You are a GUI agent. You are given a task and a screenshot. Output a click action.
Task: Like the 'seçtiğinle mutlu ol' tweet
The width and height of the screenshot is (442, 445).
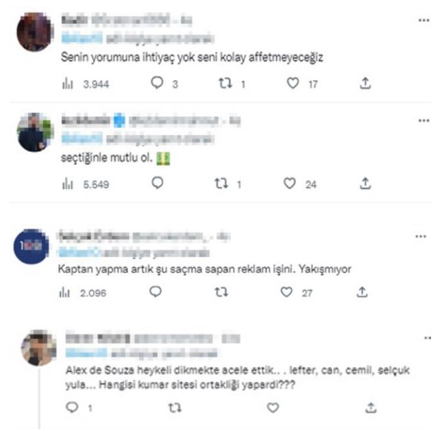[x=290, y=183]
